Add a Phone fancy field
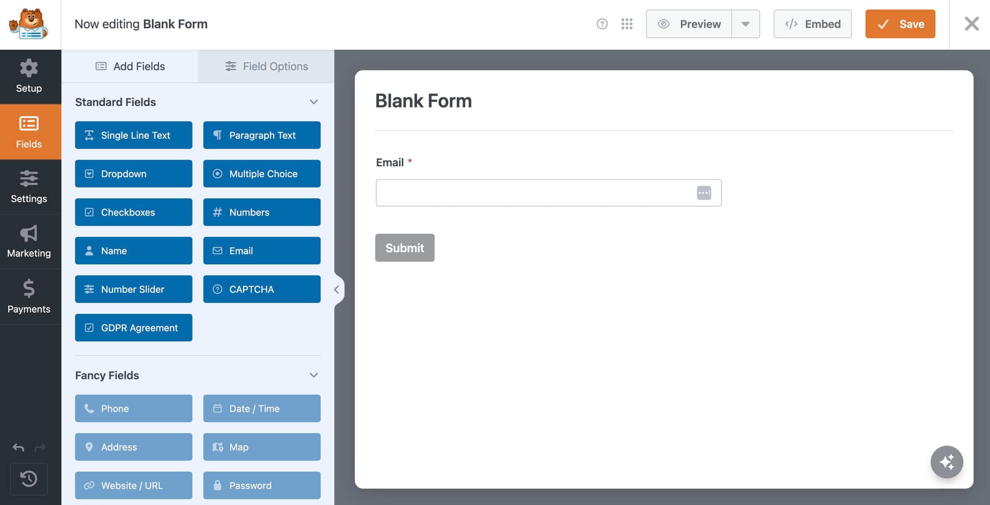The width and height of the screenshot is (990, 505). (134, 409)
